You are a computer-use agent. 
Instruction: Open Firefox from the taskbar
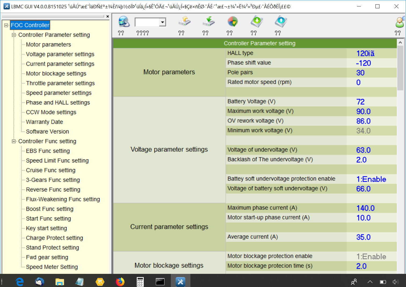pos(120,282)
